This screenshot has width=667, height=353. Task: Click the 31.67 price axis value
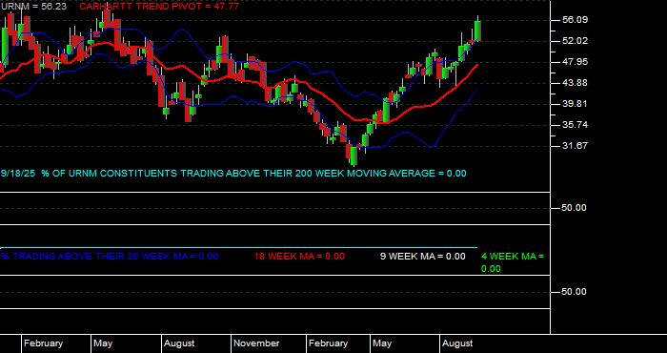[x=575, y=146]
